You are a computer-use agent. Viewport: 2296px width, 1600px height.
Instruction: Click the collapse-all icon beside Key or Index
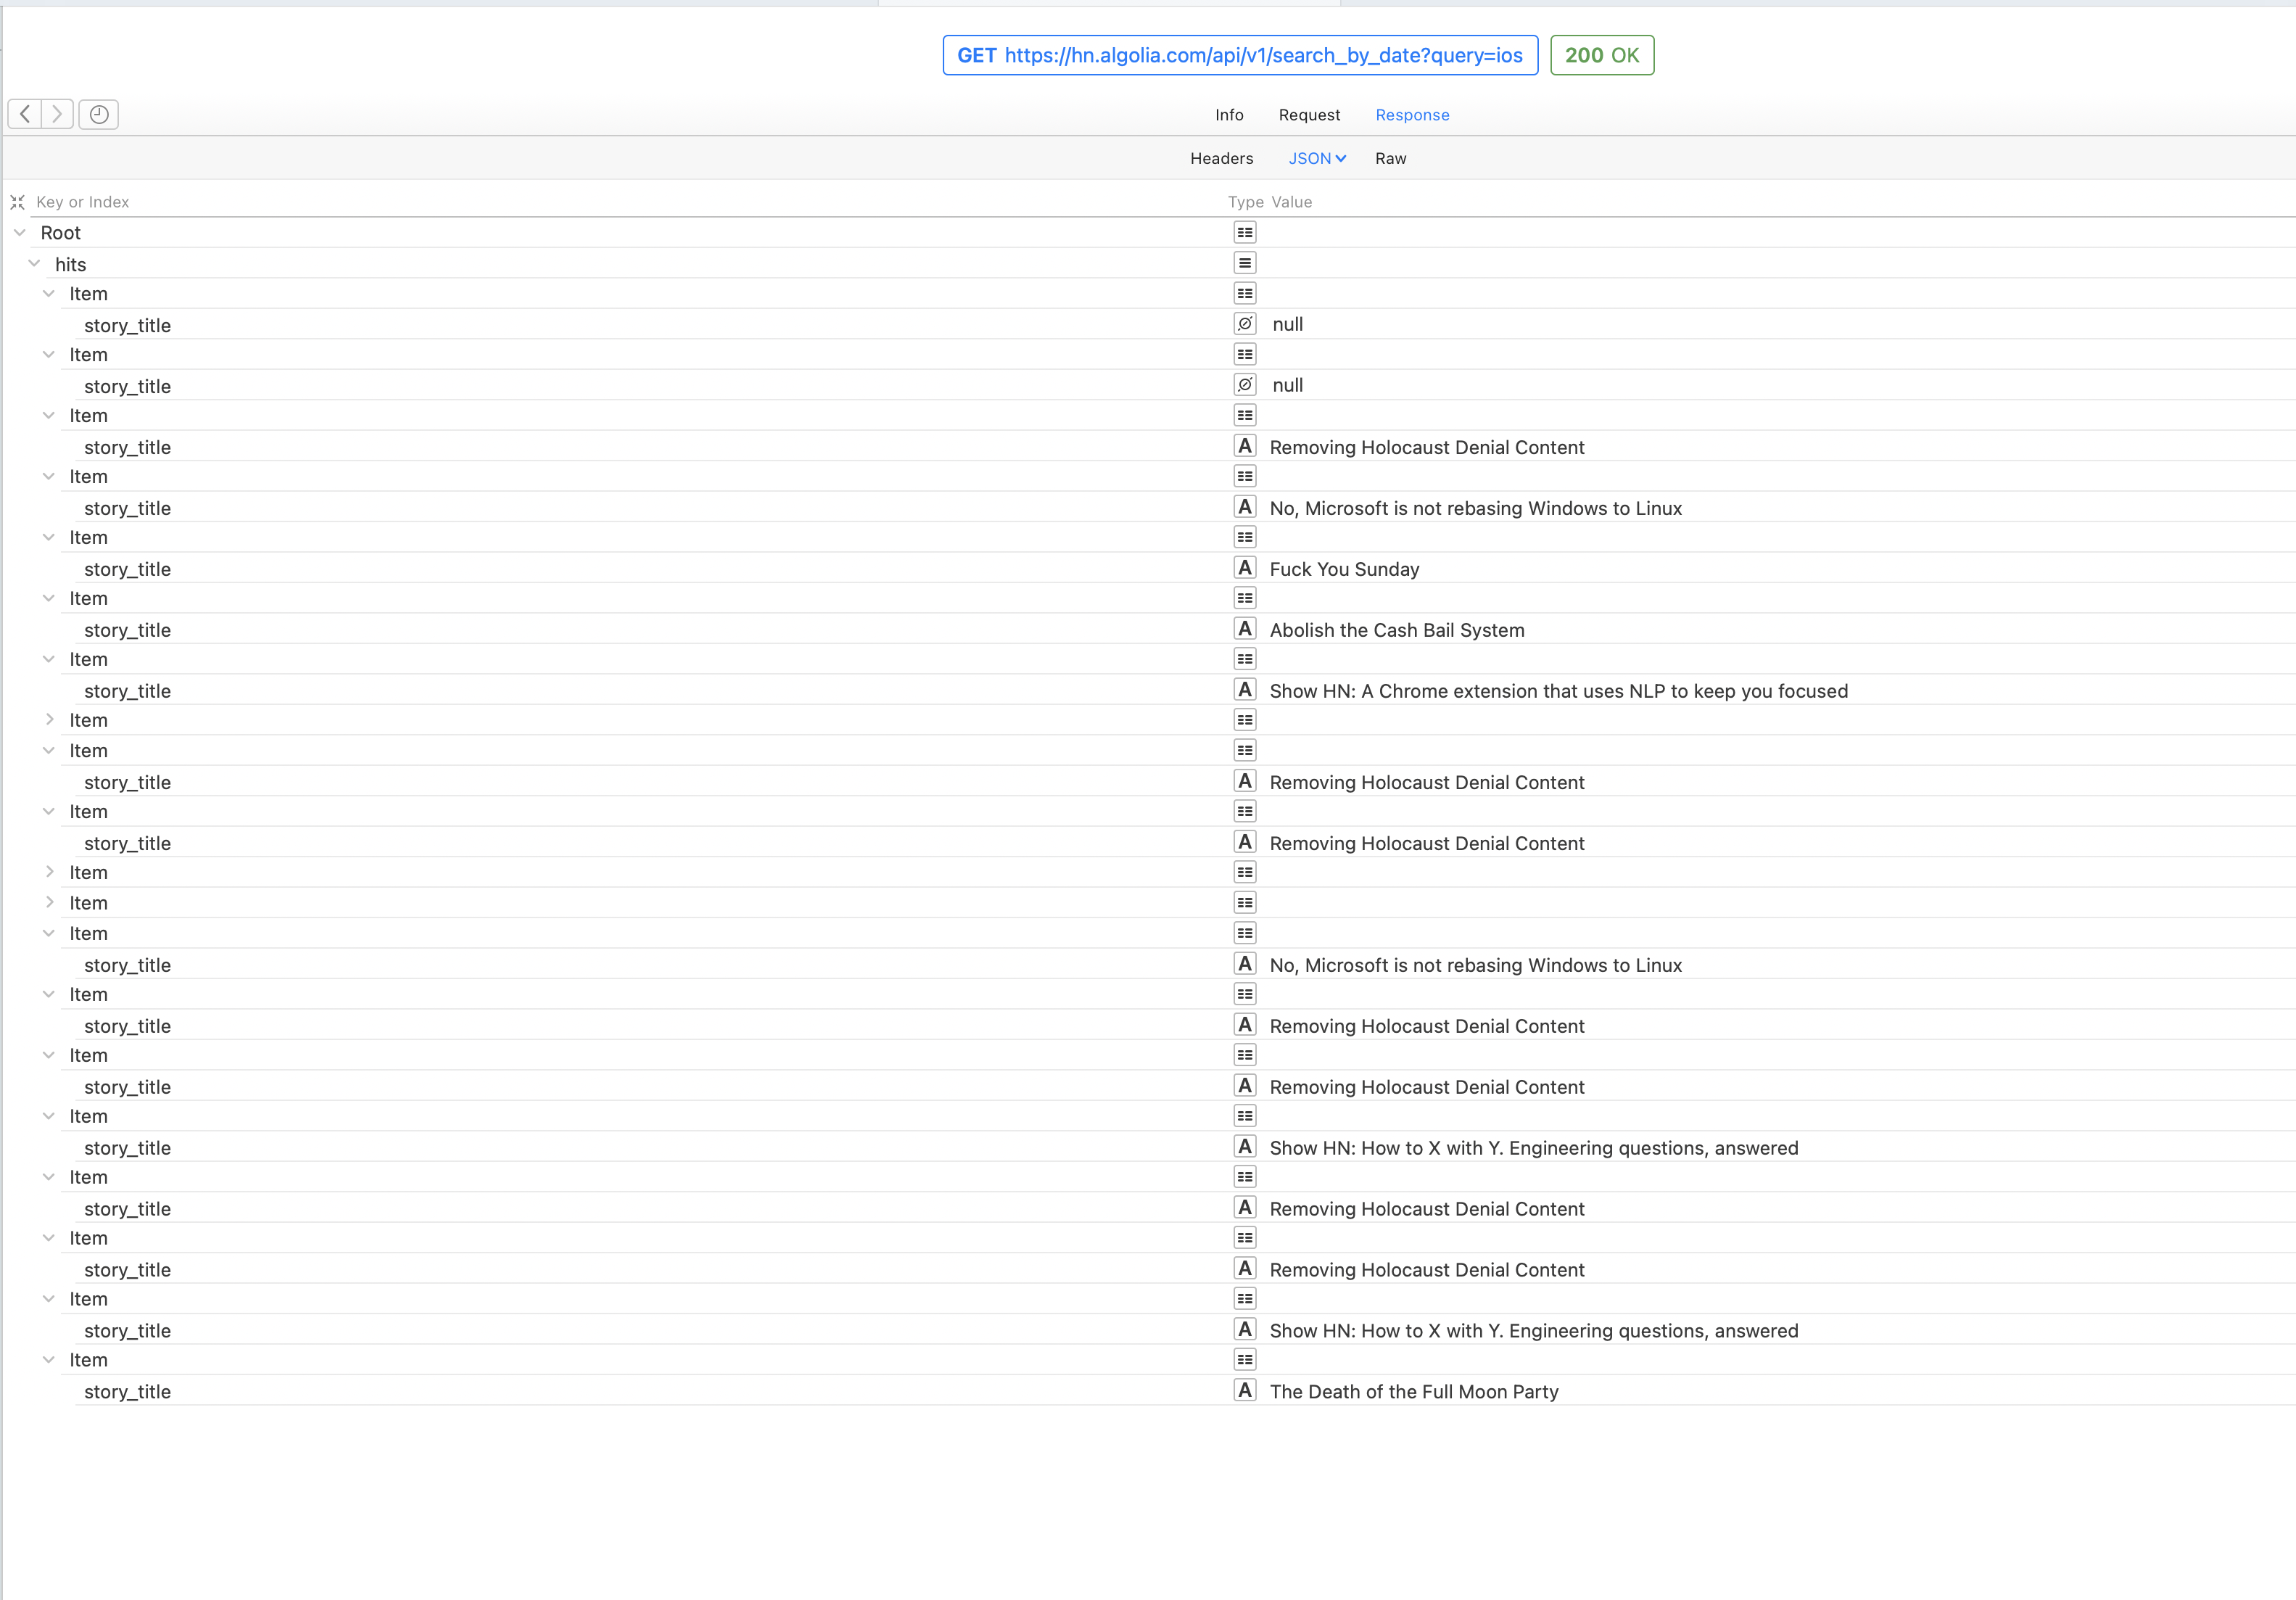pos(17,202)
